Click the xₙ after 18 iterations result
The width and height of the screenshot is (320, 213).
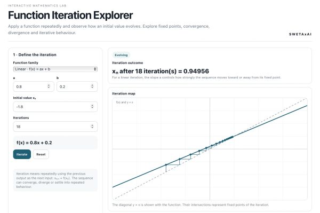(x=161, y=71)
